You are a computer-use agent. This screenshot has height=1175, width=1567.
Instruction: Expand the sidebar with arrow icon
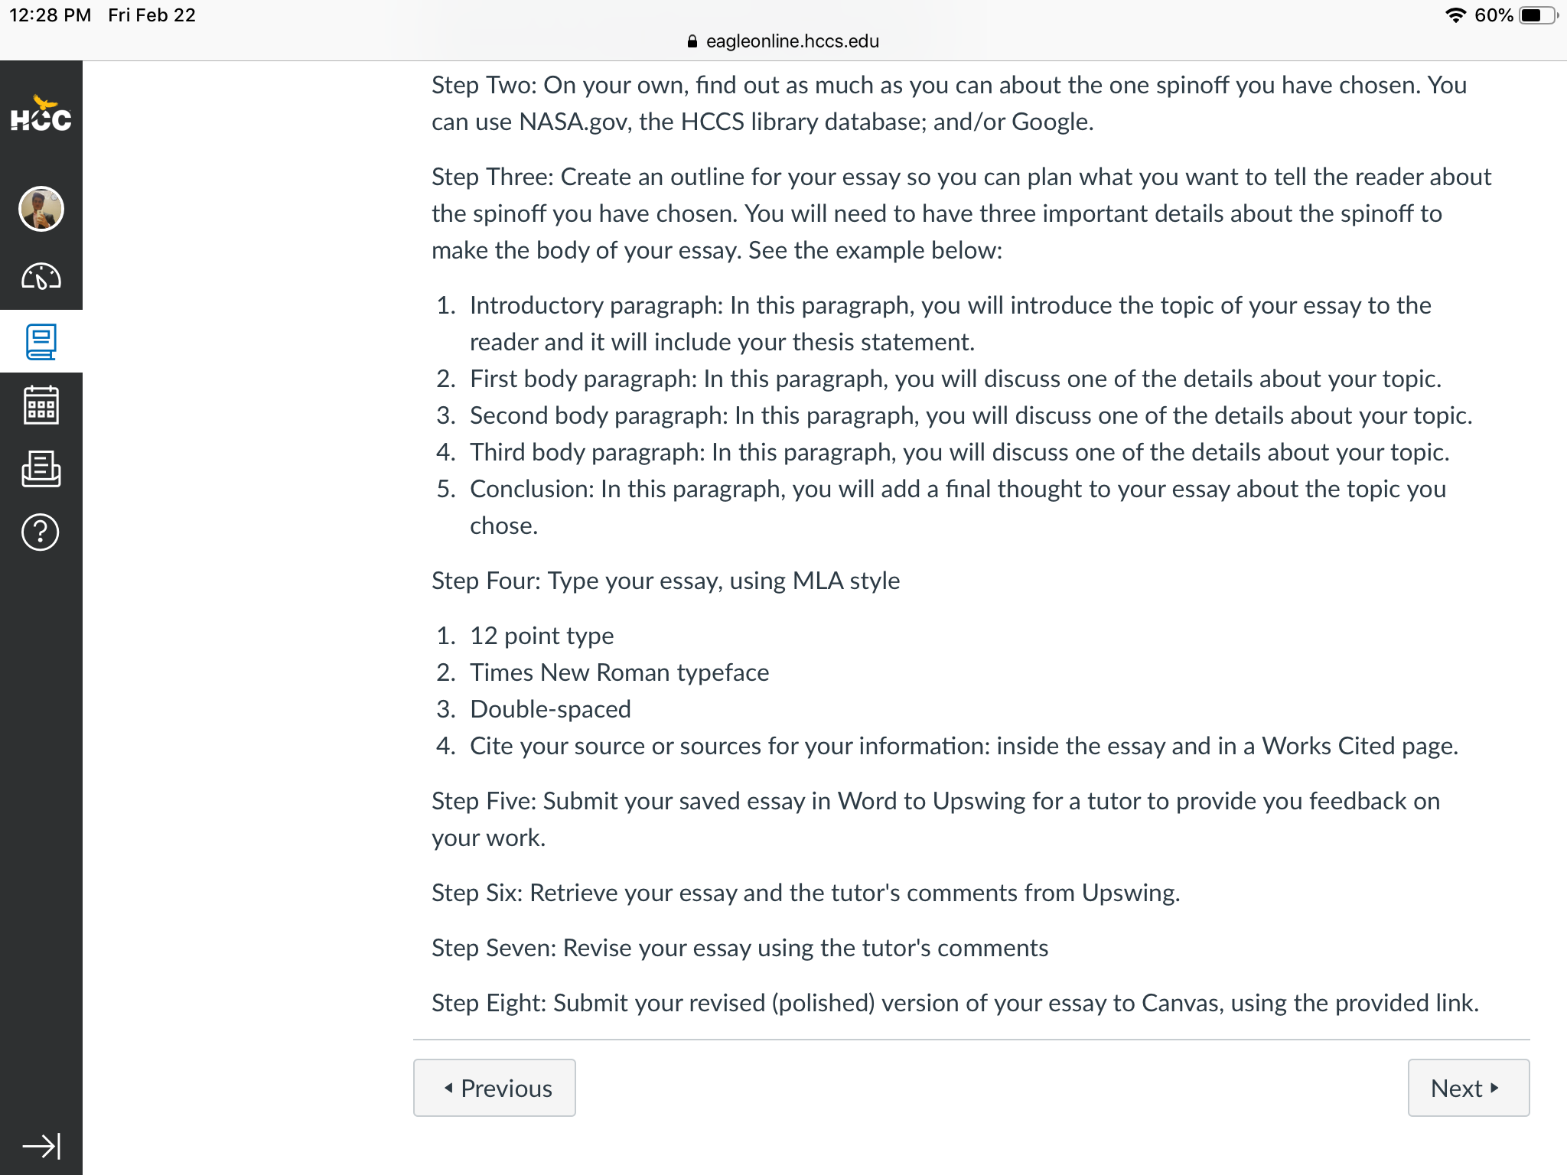(41, 1145)
